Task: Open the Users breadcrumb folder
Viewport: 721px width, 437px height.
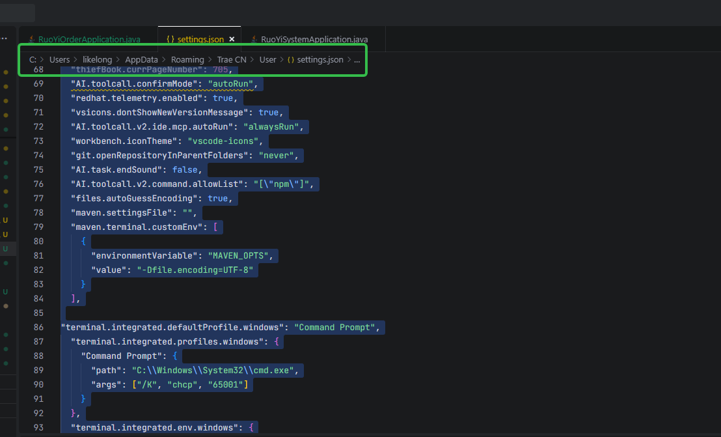Action: pos(59,60)
